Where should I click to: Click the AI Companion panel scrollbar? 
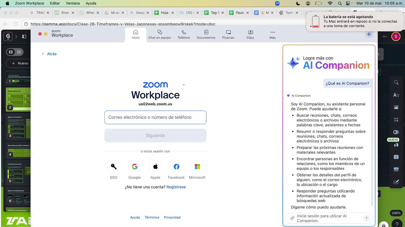[372, 142]
